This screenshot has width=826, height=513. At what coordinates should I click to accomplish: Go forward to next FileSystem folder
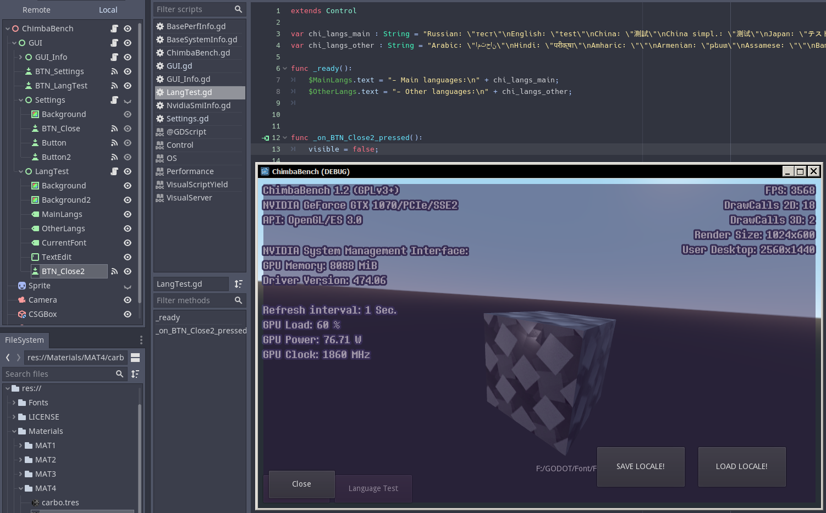pos(18,358)
